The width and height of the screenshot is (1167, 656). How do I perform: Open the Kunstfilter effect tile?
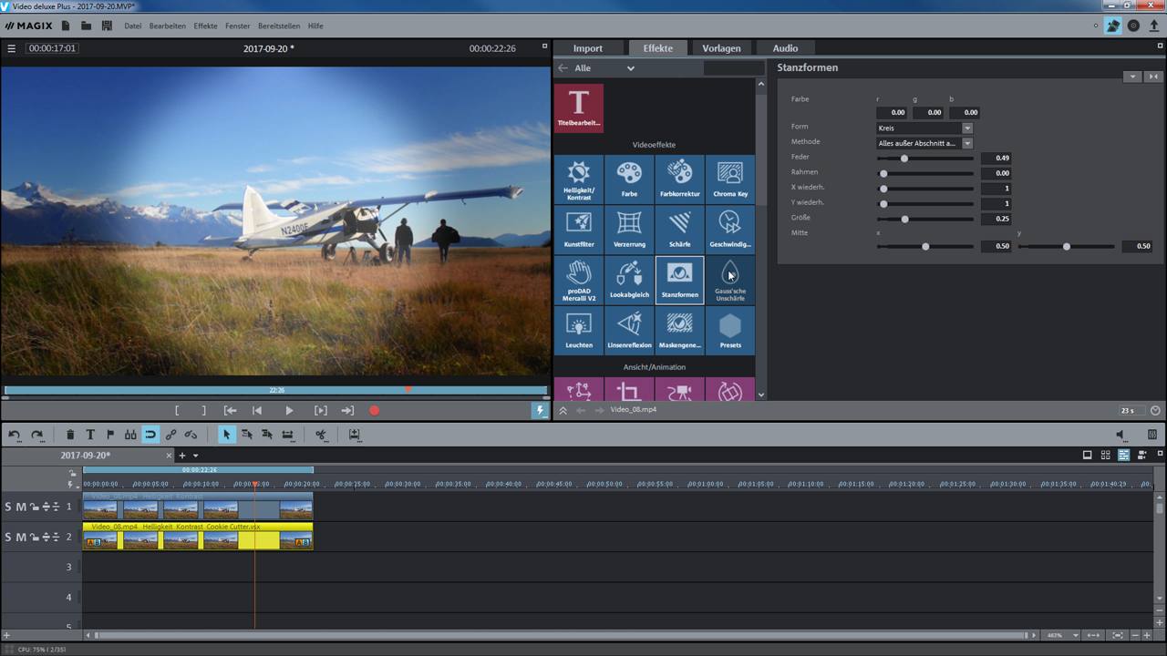click(x=578, y=230)
